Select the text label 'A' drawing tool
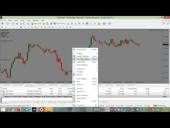Viewport: 170px width, 128px height. point(28,27)
